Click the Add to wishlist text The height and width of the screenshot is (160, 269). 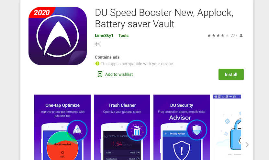pos(119,74)
